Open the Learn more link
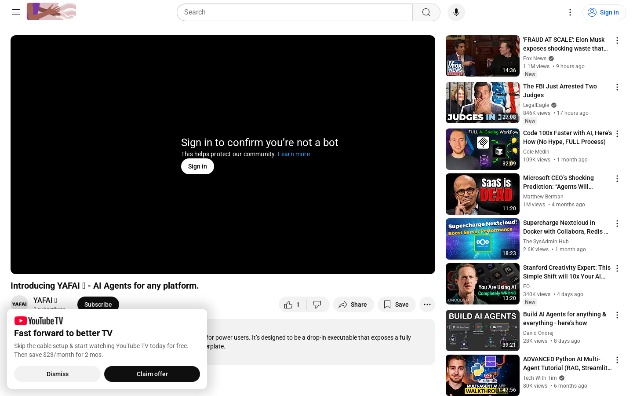This screenshot has width=633, height=396. [294, 154]
